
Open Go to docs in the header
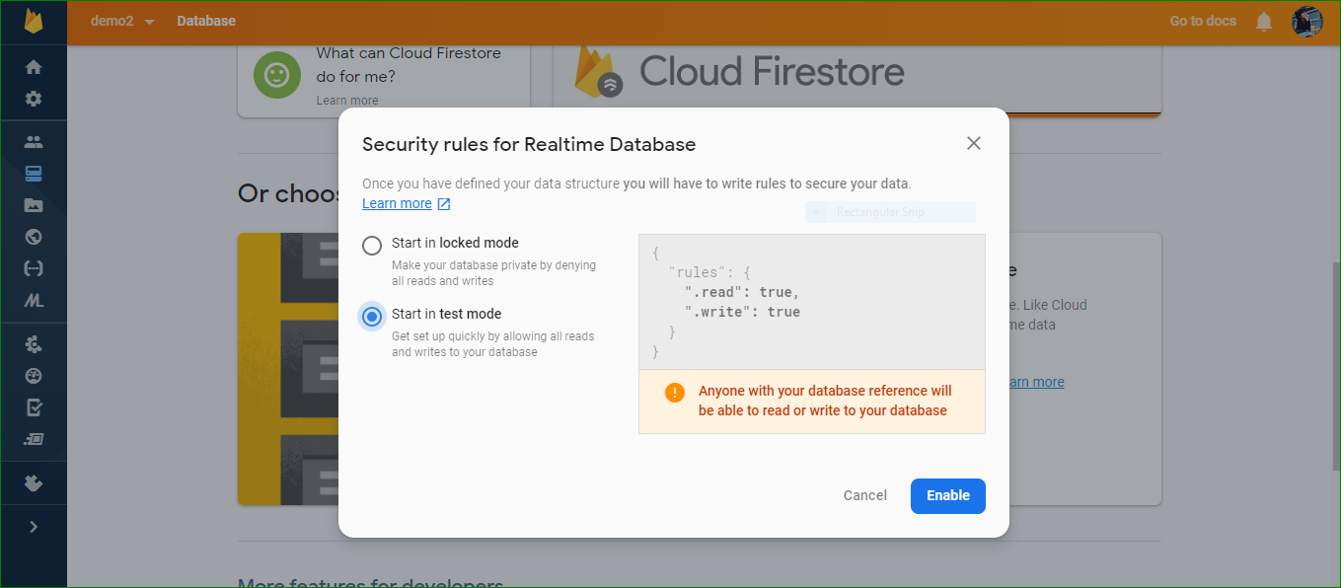1202,21
